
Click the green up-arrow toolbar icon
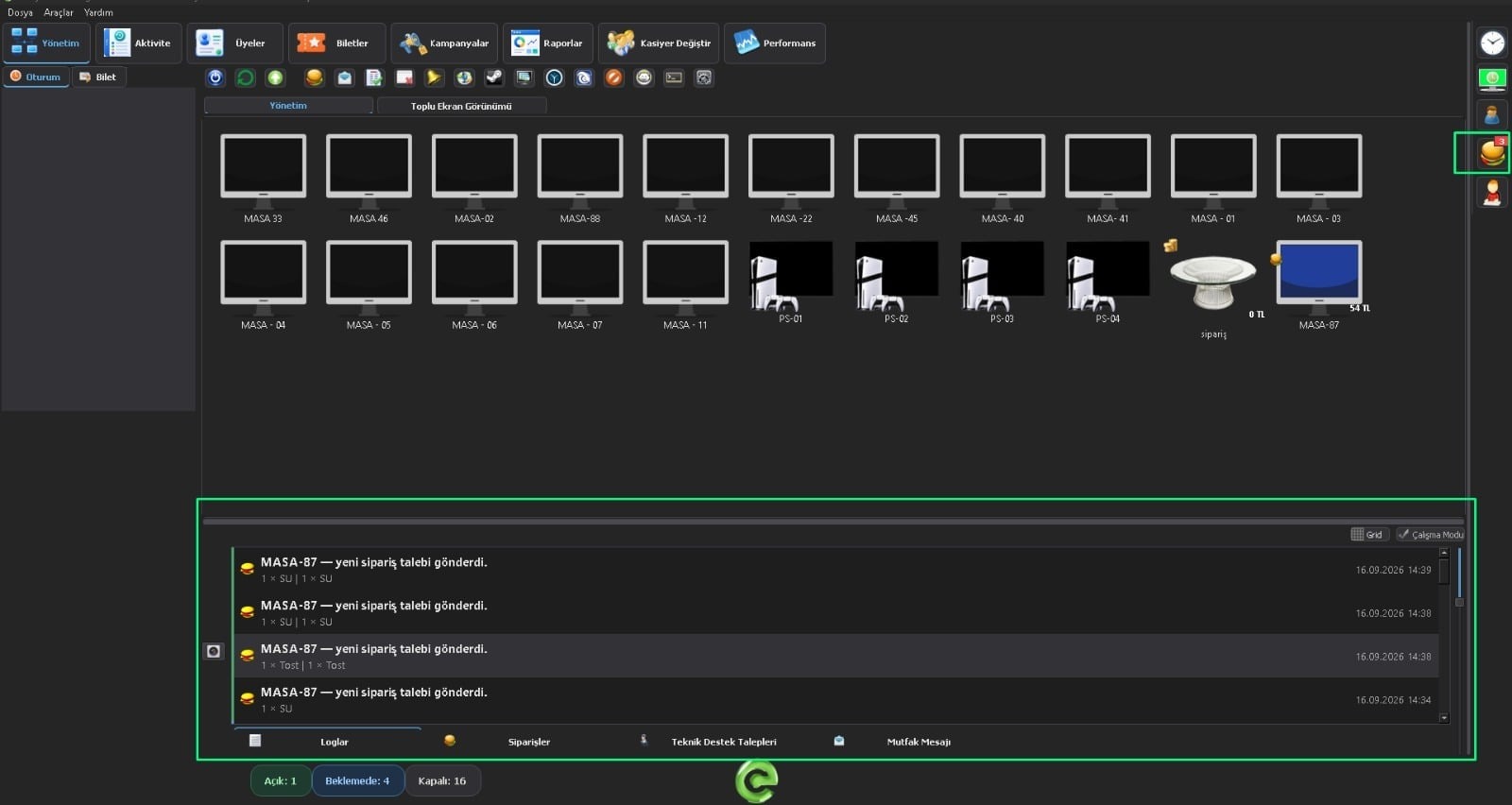point(275,77)
